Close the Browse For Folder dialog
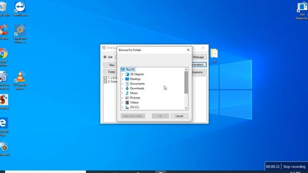 [x=188, y=50]
